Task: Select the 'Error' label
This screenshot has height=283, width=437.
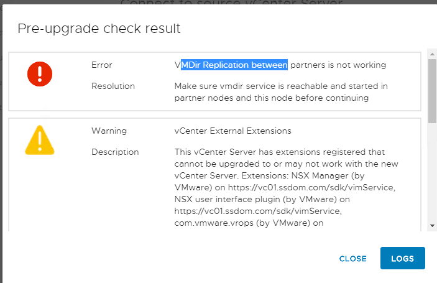Action: [x=102, y=65]
